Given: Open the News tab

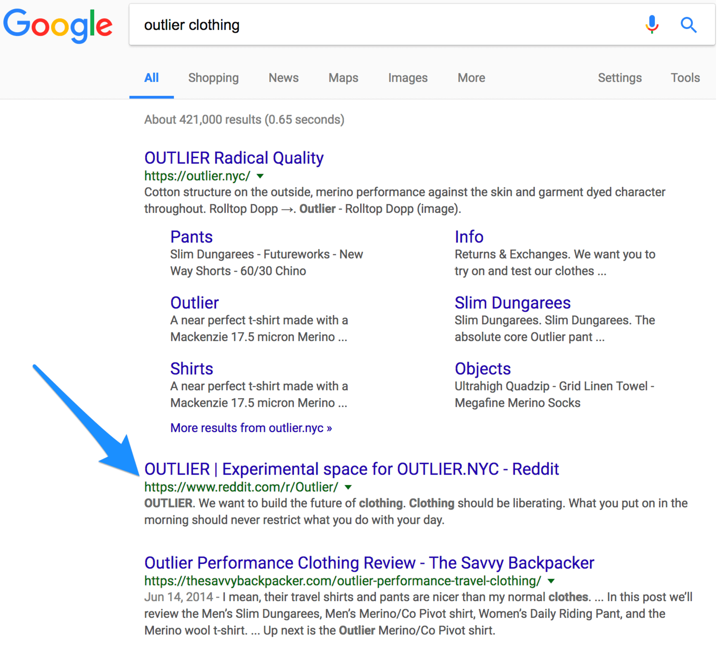Looking at the screenshot, I should point(283,78).
